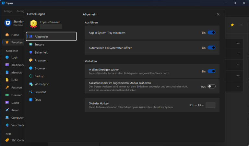The width and height of the screenshot is (249, 146).
Task: Click the Notiz category icon
Action: [x=7, y=80]
